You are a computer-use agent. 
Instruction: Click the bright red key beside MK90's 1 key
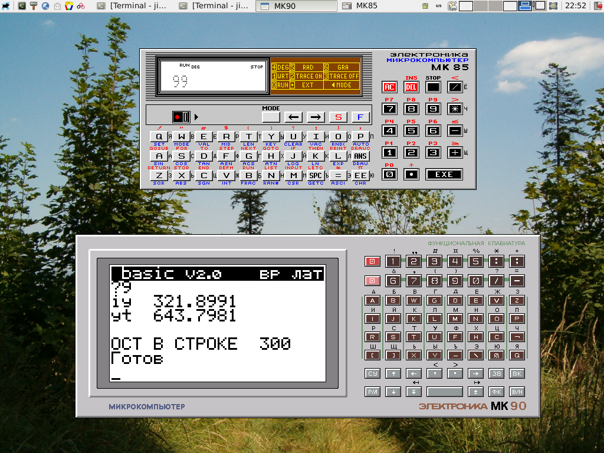(372, 261)
